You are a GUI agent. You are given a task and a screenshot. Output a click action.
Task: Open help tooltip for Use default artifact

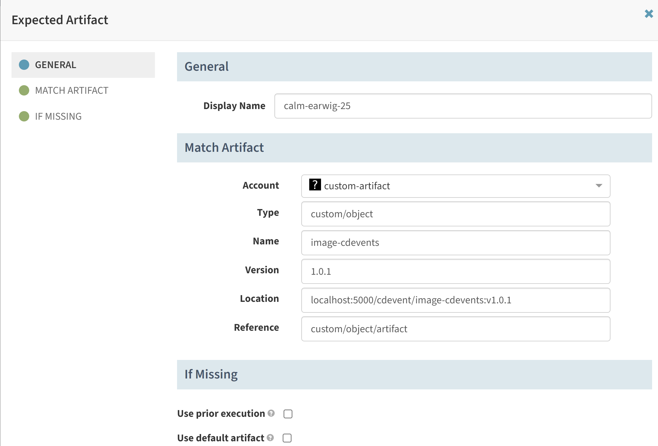(270, 437)
